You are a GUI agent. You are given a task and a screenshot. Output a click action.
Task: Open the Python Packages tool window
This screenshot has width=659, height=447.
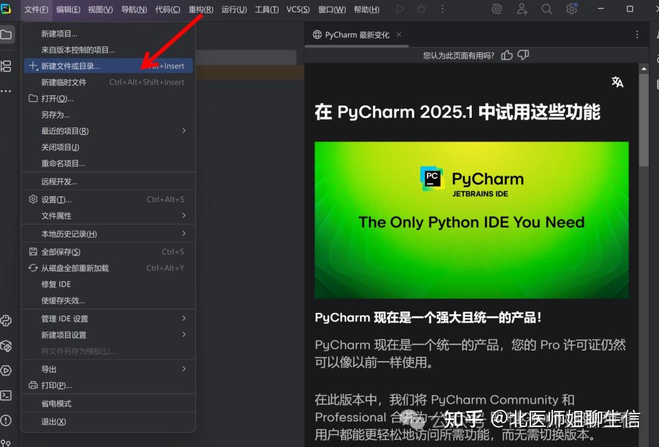coord(7,346)
